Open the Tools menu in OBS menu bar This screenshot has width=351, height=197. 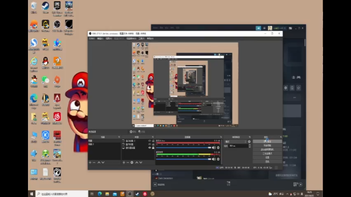click(141, 39)
